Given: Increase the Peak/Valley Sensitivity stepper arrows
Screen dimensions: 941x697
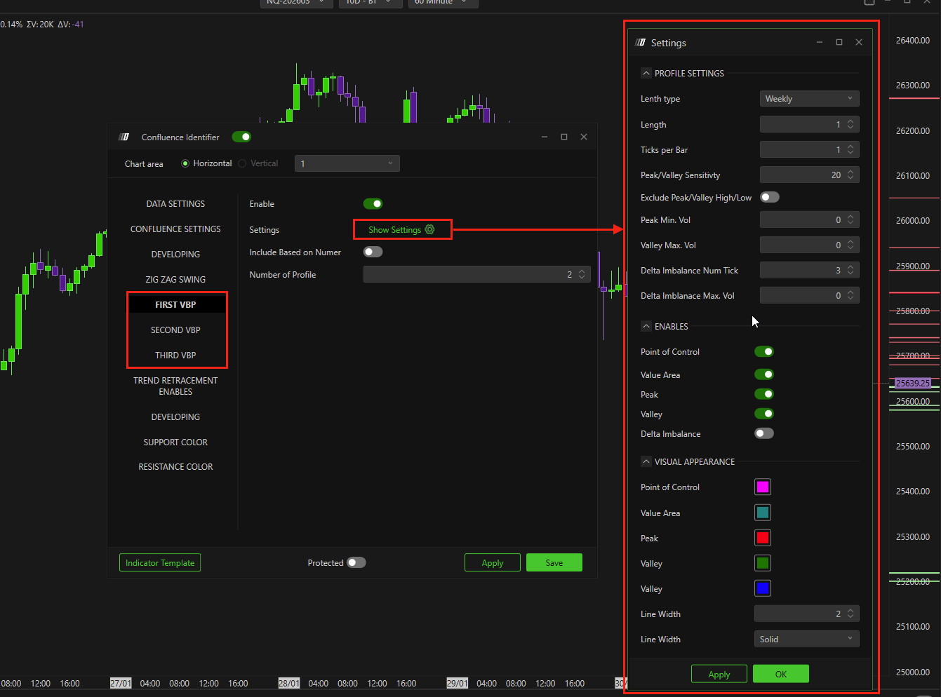Looking at the screenshot, I should pyautogui.click(x=850, y=172).
